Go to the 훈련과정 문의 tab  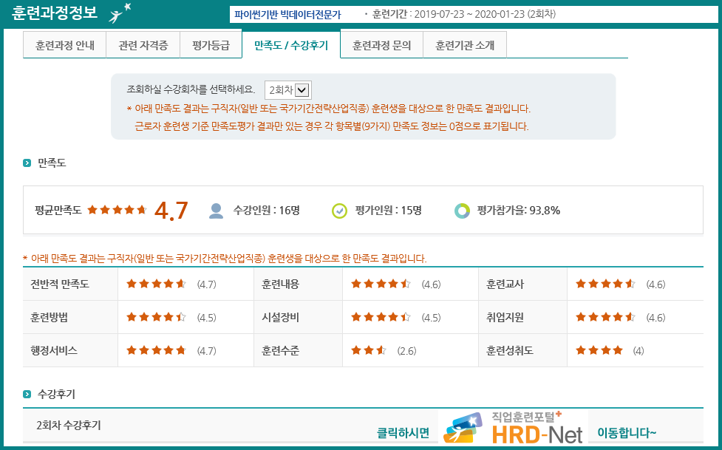pyautogui.click(x=381, y=45)
